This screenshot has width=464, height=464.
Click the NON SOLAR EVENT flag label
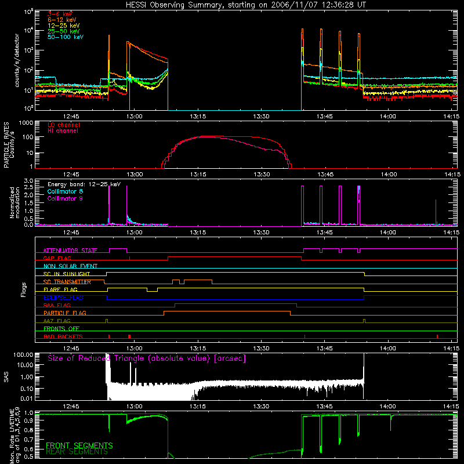pyautogui.click(x=70, y=266)
